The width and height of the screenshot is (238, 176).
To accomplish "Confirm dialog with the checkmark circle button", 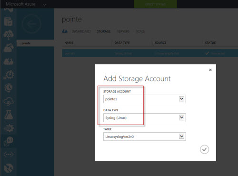I will pos(204,149).
